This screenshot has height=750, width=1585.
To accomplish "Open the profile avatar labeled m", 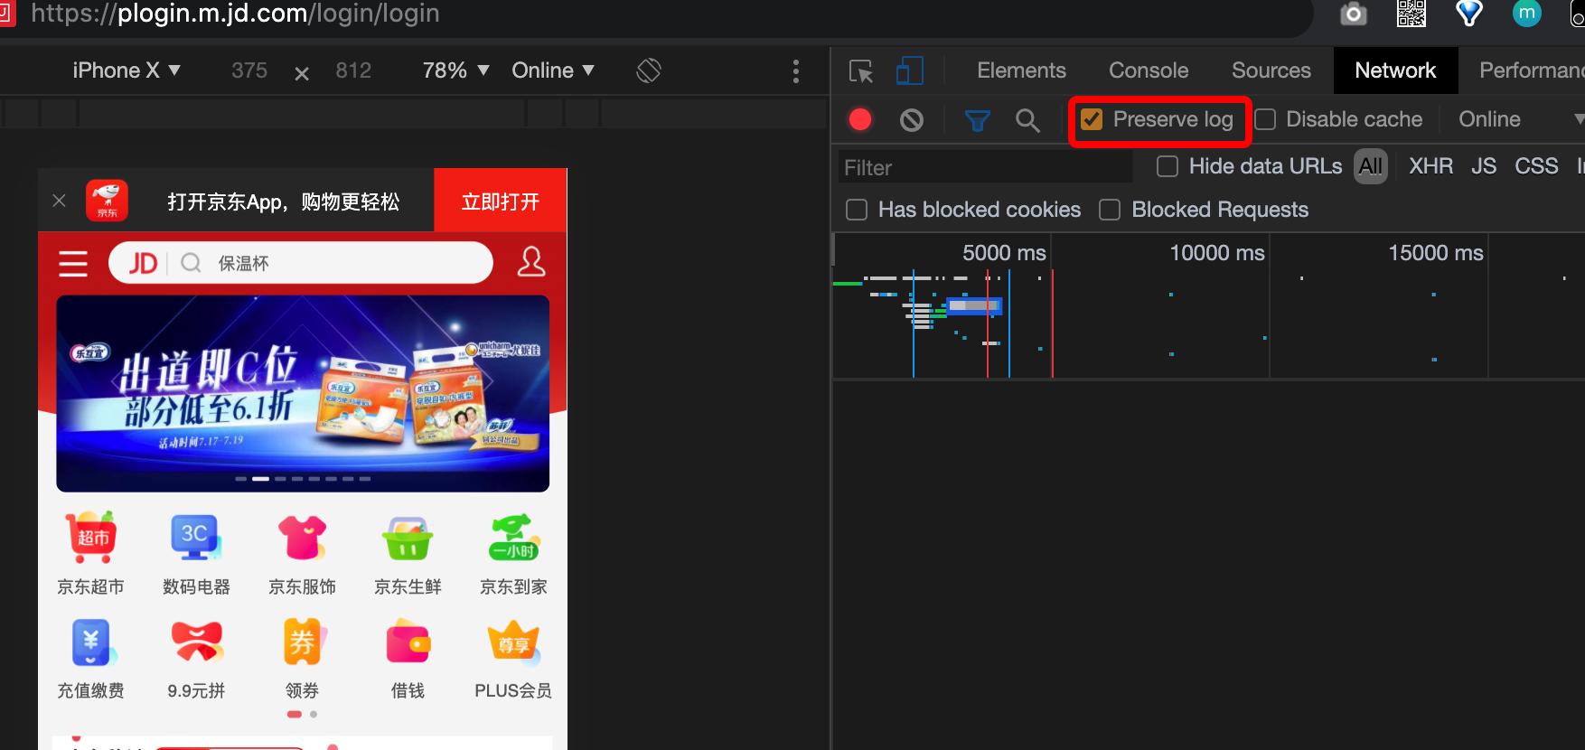I will click(x=1527, y=13).
